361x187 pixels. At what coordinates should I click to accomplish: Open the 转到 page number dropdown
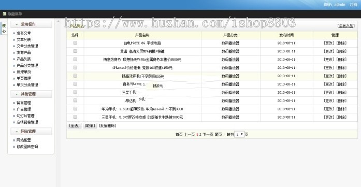(x=239, y=134)
